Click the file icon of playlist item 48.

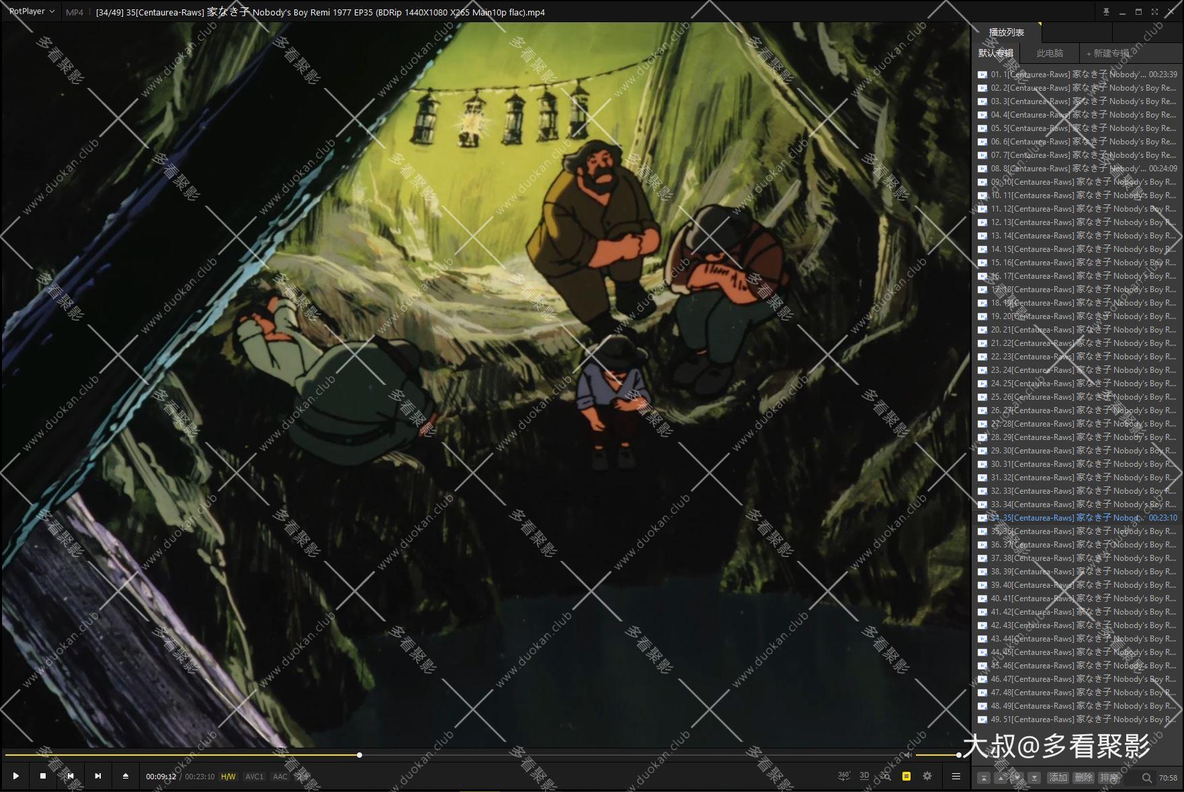coord(982,706)
